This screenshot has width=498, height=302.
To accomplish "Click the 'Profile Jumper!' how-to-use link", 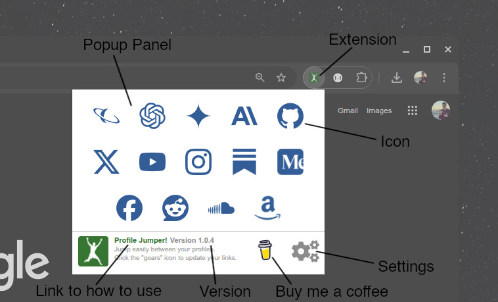I will pos(141,240).
